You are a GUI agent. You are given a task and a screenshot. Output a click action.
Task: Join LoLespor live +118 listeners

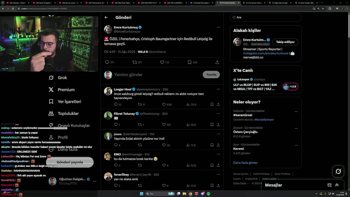click(x=290, y=86)
